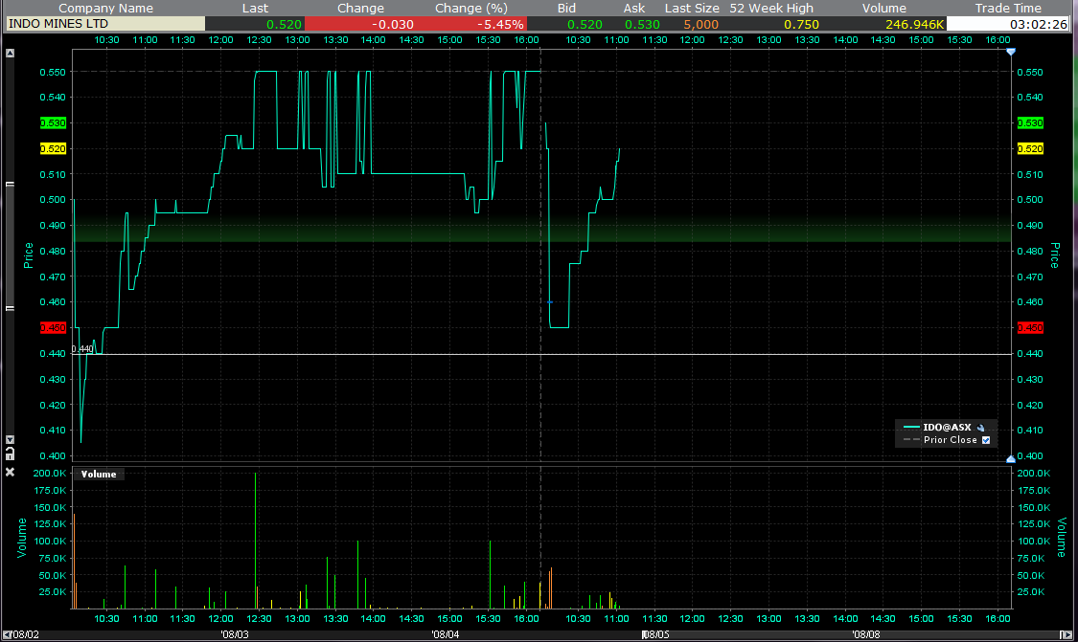Open the small down-arrow dropdown in the lower left sidebar
Image resolution: width=1078 pixels, height=642 pixels.
11,438
